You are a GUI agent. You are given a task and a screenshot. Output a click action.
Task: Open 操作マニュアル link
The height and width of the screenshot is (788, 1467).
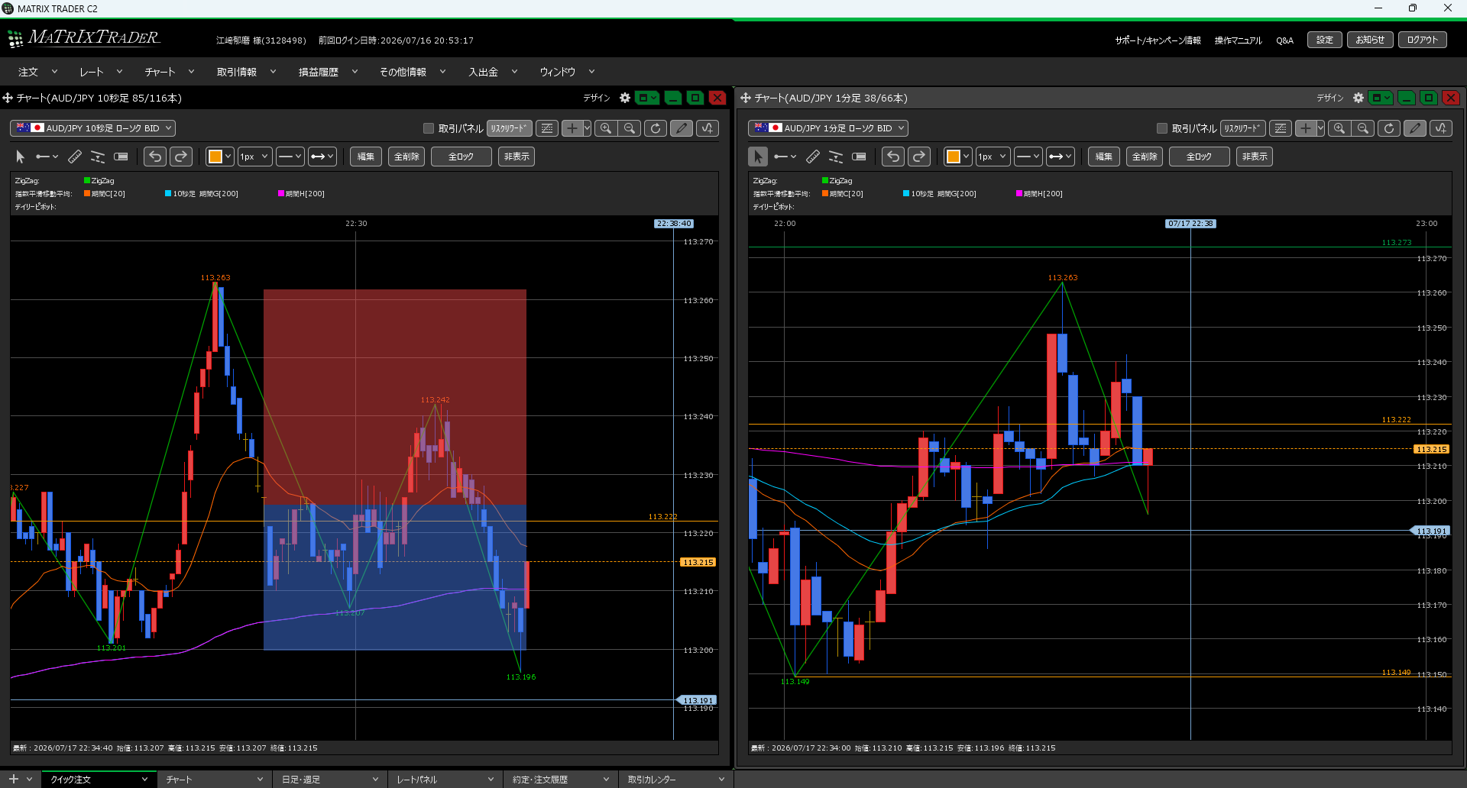[1238, 40]
